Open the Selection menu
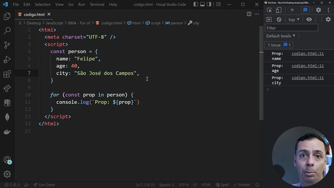 pos(43,4)
